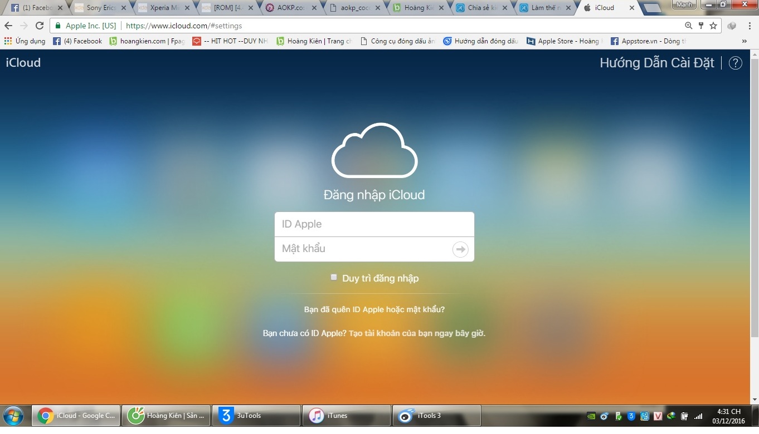Click the iCloud logo in top left

point(23,62)
